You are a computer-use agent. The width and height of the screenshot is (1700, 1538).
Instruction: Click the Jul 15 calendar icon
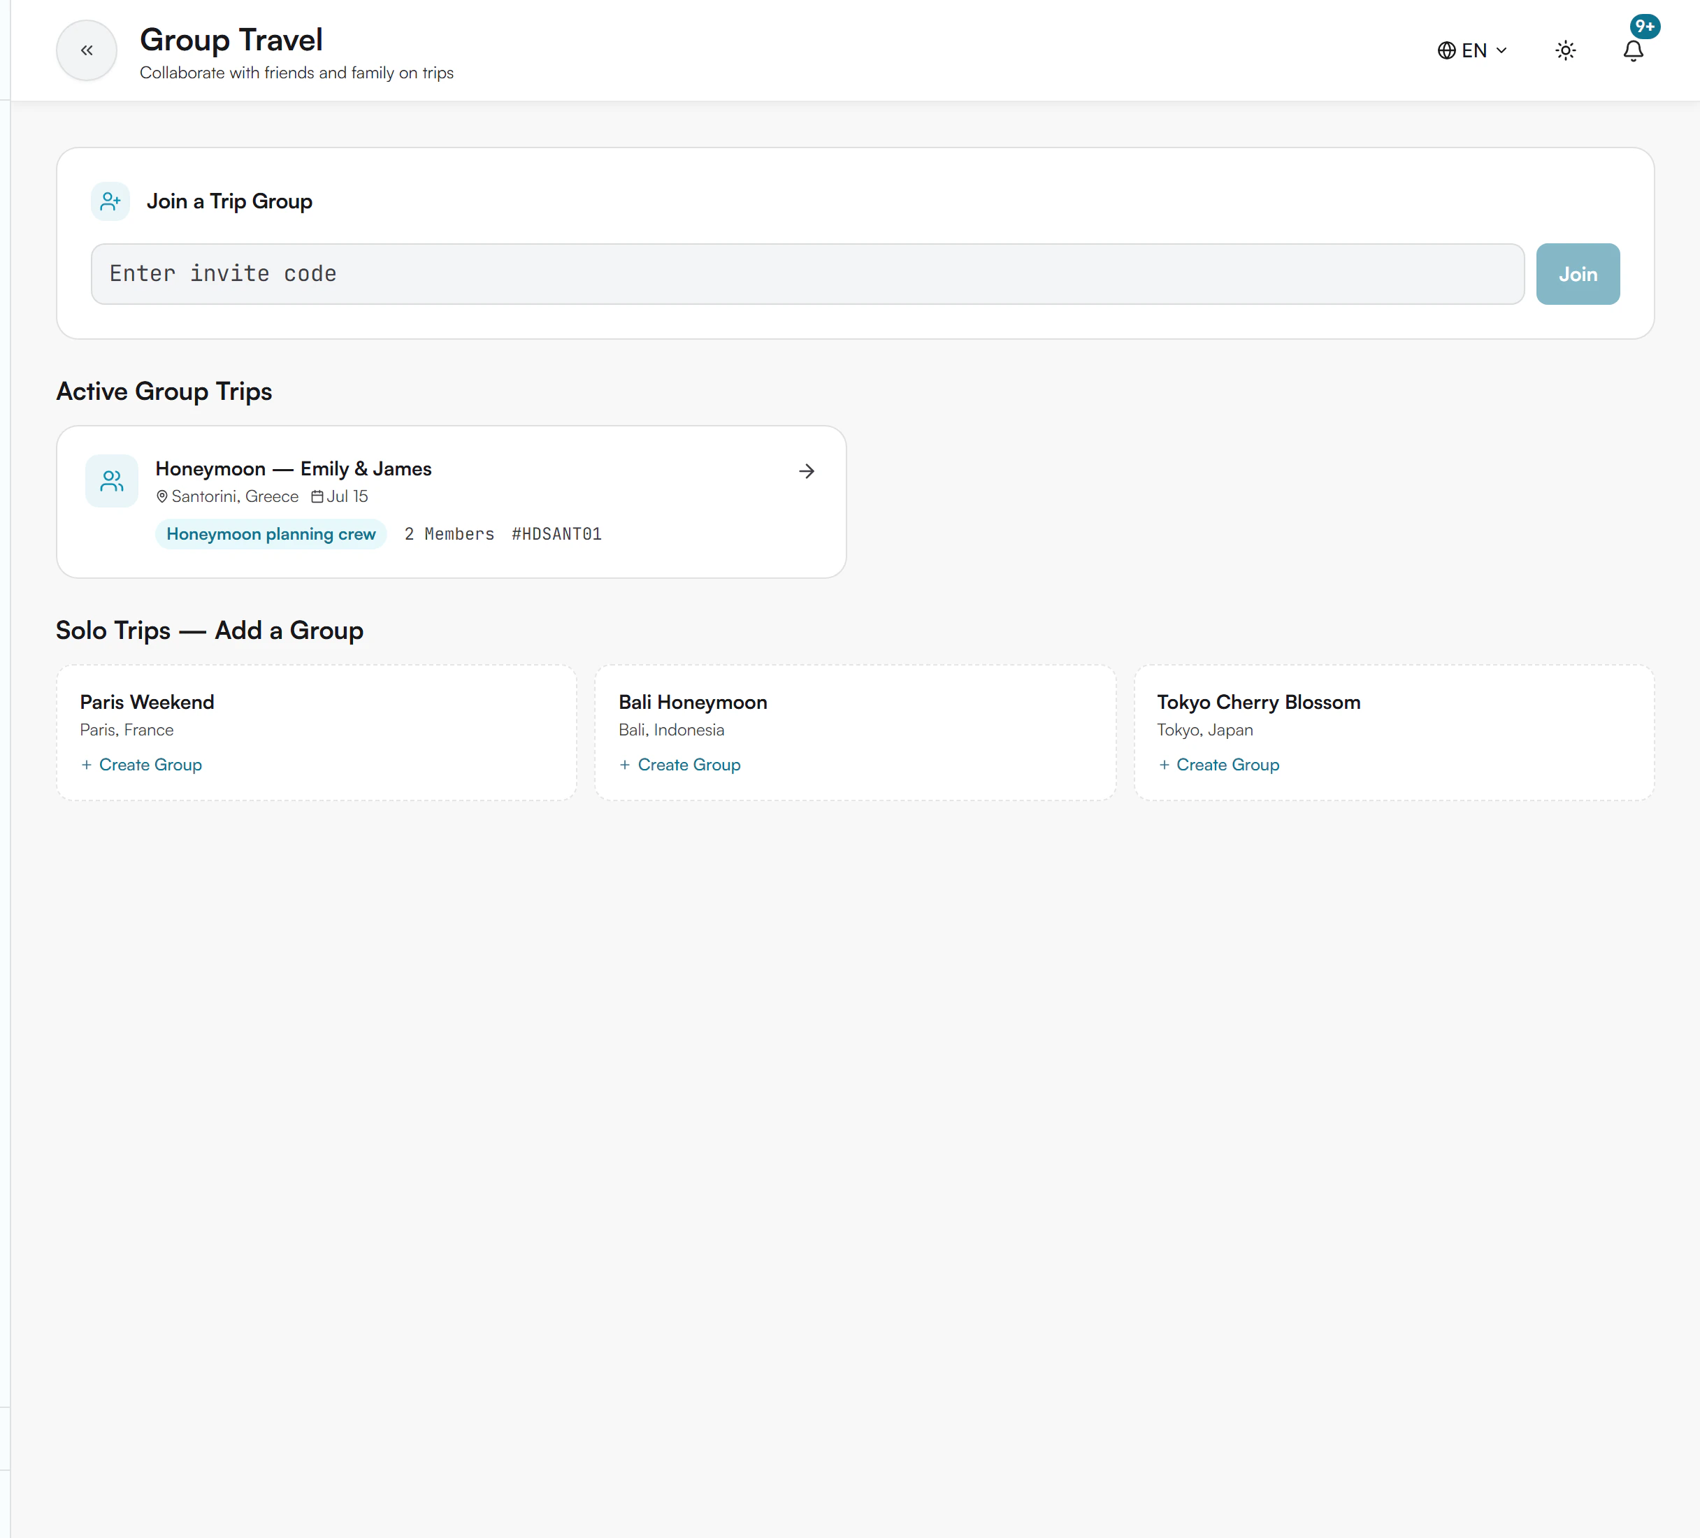click(x=317, y=496)
